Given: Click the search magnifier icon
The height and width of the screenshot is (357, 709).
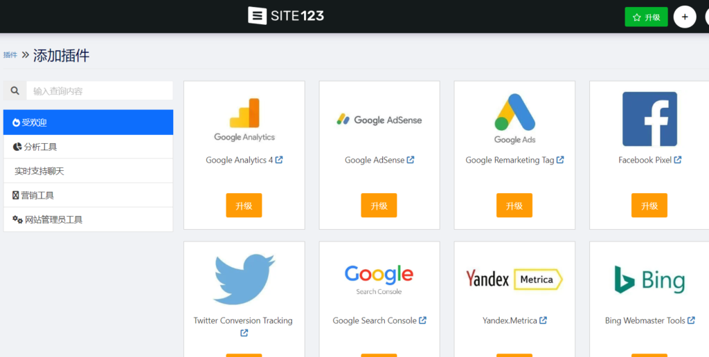Looking at the screenshot, I should pyautogui.click(x=15, y=91).
